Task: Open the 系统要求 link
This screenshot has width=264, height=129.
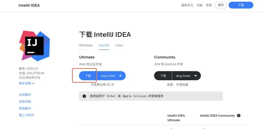Action: click(x=25, y=95)
